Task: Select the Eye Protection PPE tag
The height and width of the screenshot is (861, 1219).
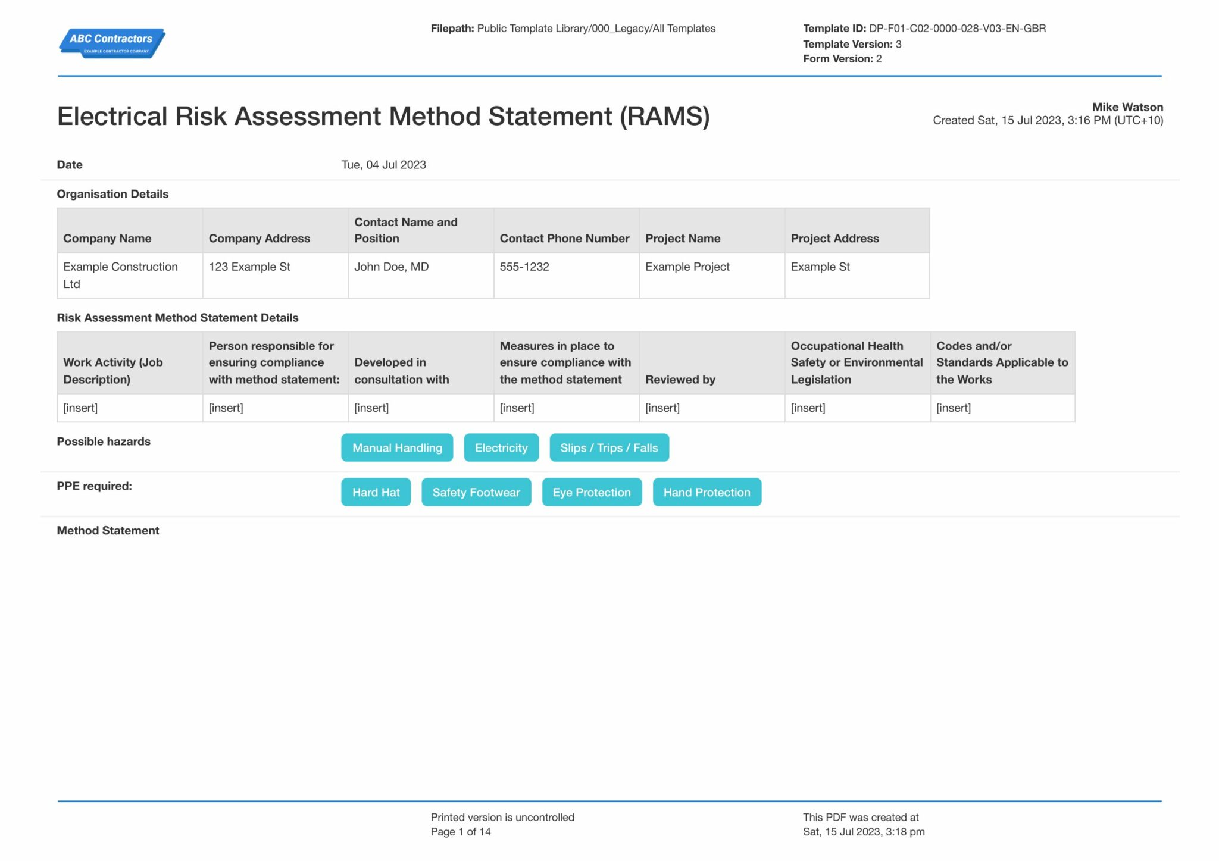Action: (591, 492)
